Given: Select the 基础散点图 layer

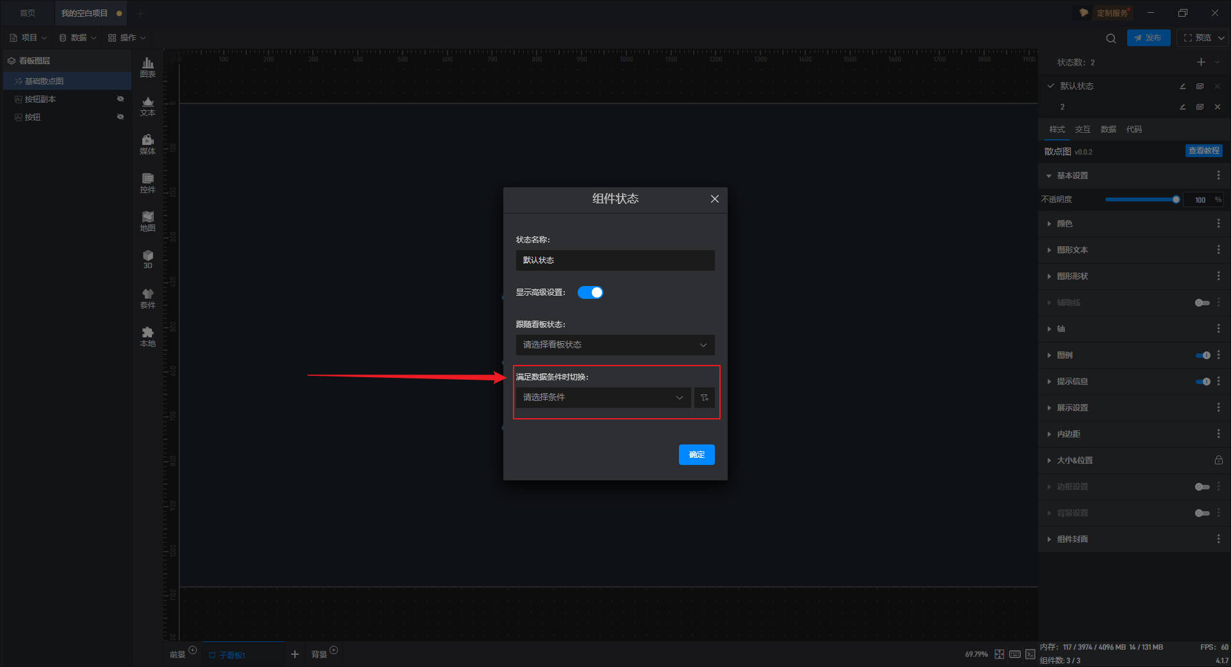Looking at the screenshot, I should [67, 81].
